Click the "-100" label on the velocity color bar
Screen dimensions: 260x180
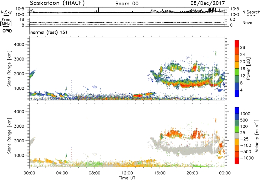[x=246, y=145]
